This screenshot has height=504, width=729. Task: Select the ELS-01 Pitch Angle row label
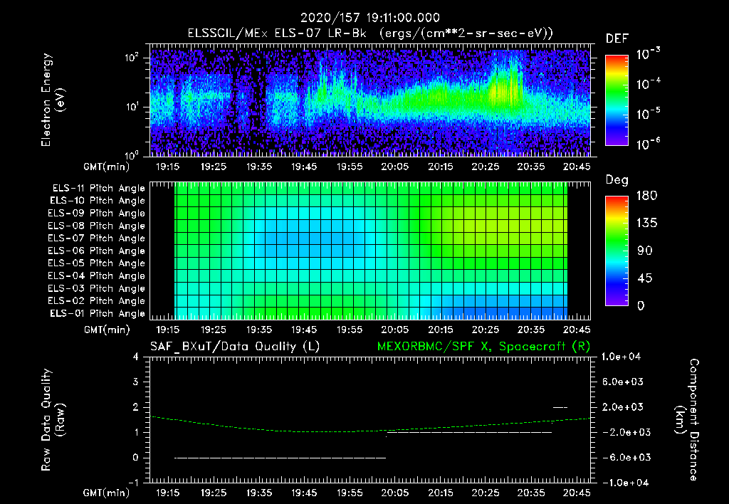pos(98,313)
